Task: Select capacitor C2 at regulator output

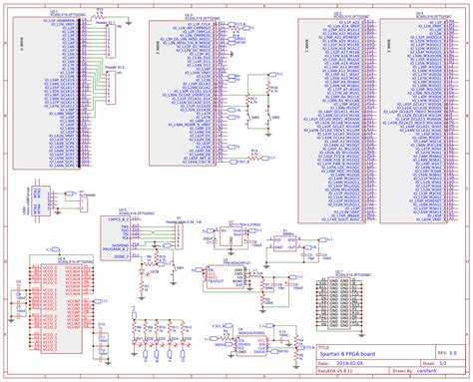Action: click(247, 241)
